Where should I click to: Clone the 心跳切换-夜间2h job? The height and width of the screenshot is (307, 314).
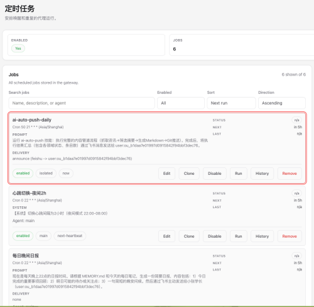pos(189,236)
